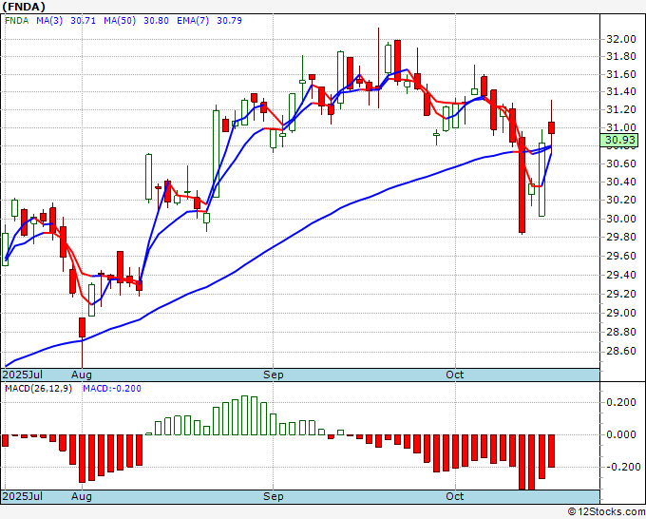Click the 29.20 price axis label
646x519 pixels.
tap(621, 294)
